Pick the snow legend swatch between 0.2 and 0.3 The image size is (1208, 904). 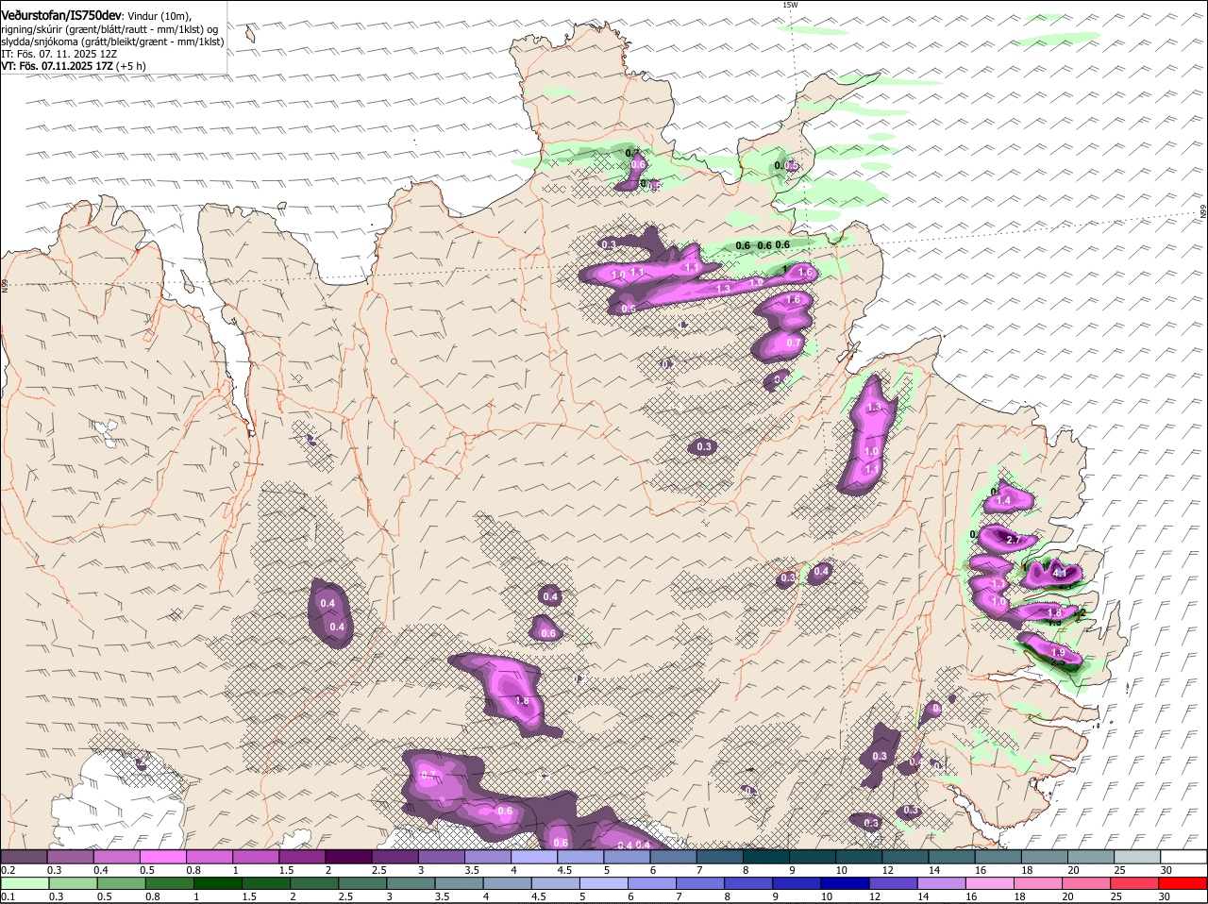pyautogui.click(x=23, y=857)
